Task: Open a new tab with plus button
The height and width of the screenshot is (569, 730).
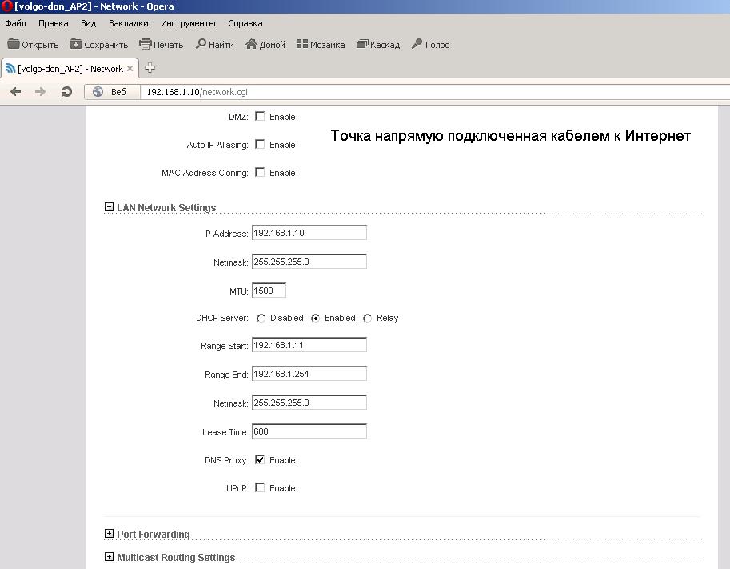Action: [x=150, y=68]
